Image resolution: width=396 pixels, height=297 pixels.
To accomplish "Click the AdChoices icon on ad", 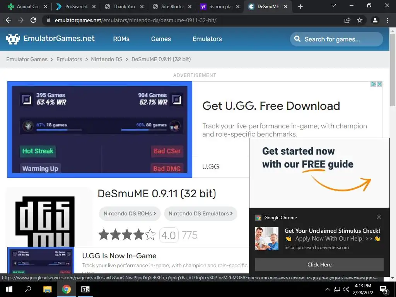I will click(373, 84).
